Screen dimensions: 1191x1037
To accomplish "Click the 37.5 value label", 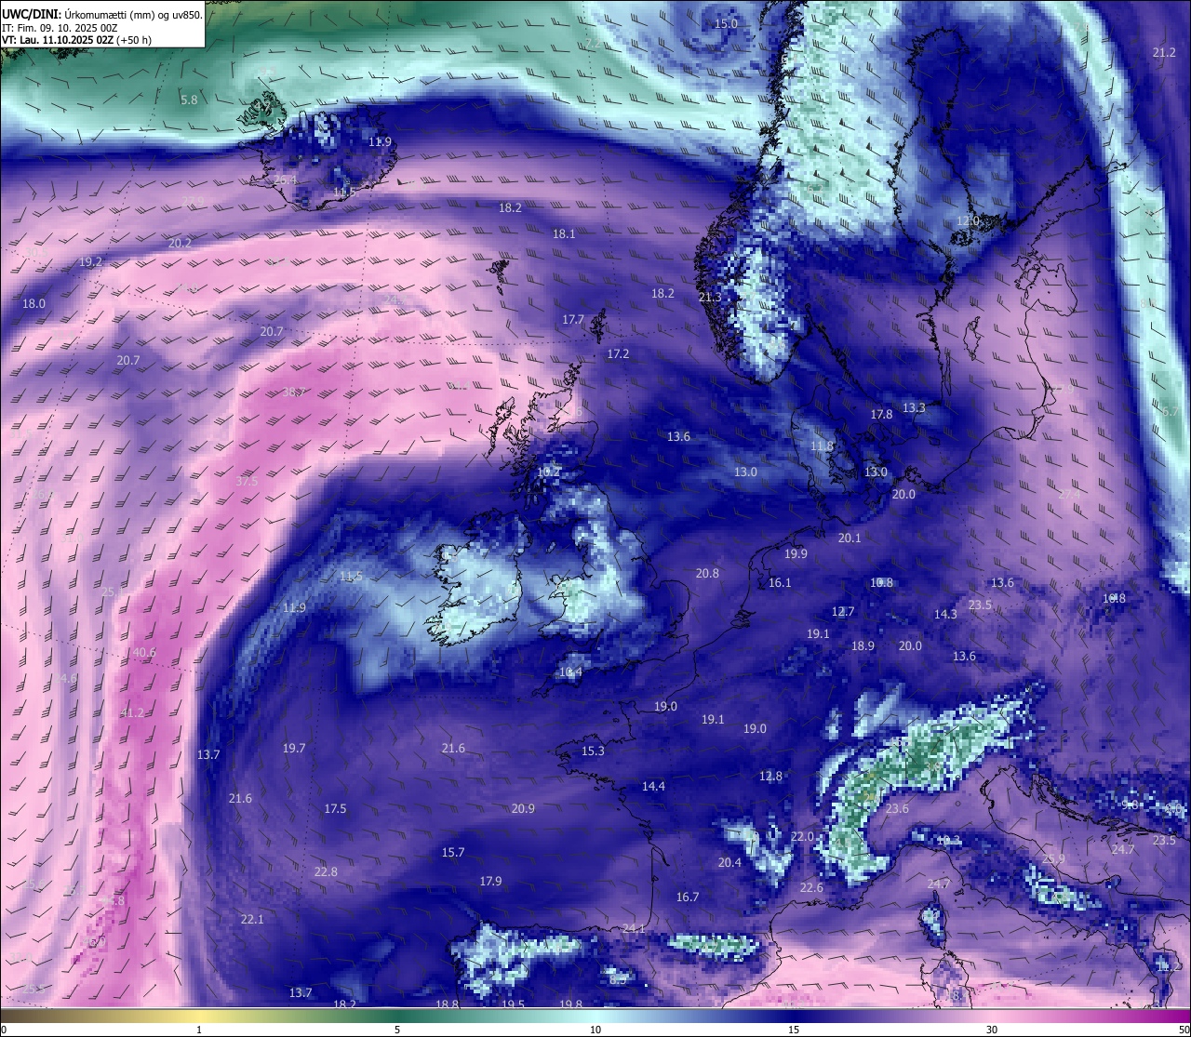I will click(x=247, y=482).
